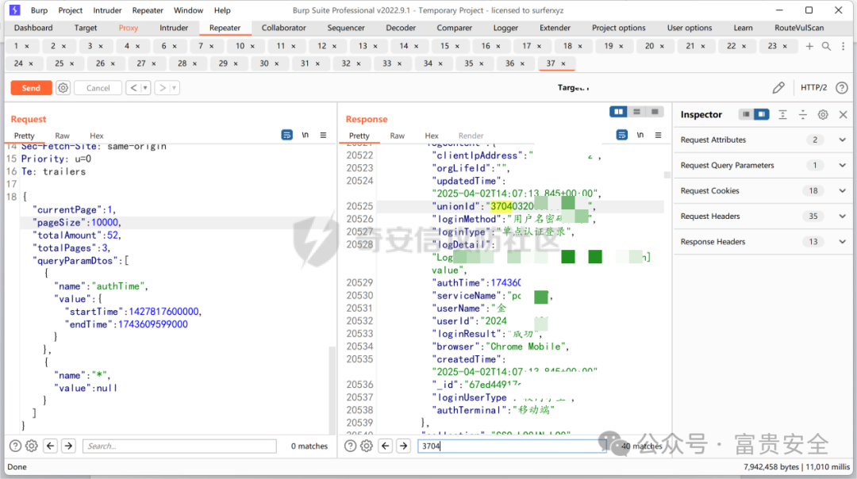Screen dimensions: 857x479
Task: Click the Response editor vertical scrollbar thumb
Action: pos(667,174)
